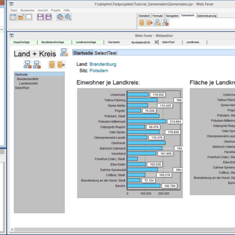
Task: Click dropdown arrow in left background panel
Action: (2, 29)
